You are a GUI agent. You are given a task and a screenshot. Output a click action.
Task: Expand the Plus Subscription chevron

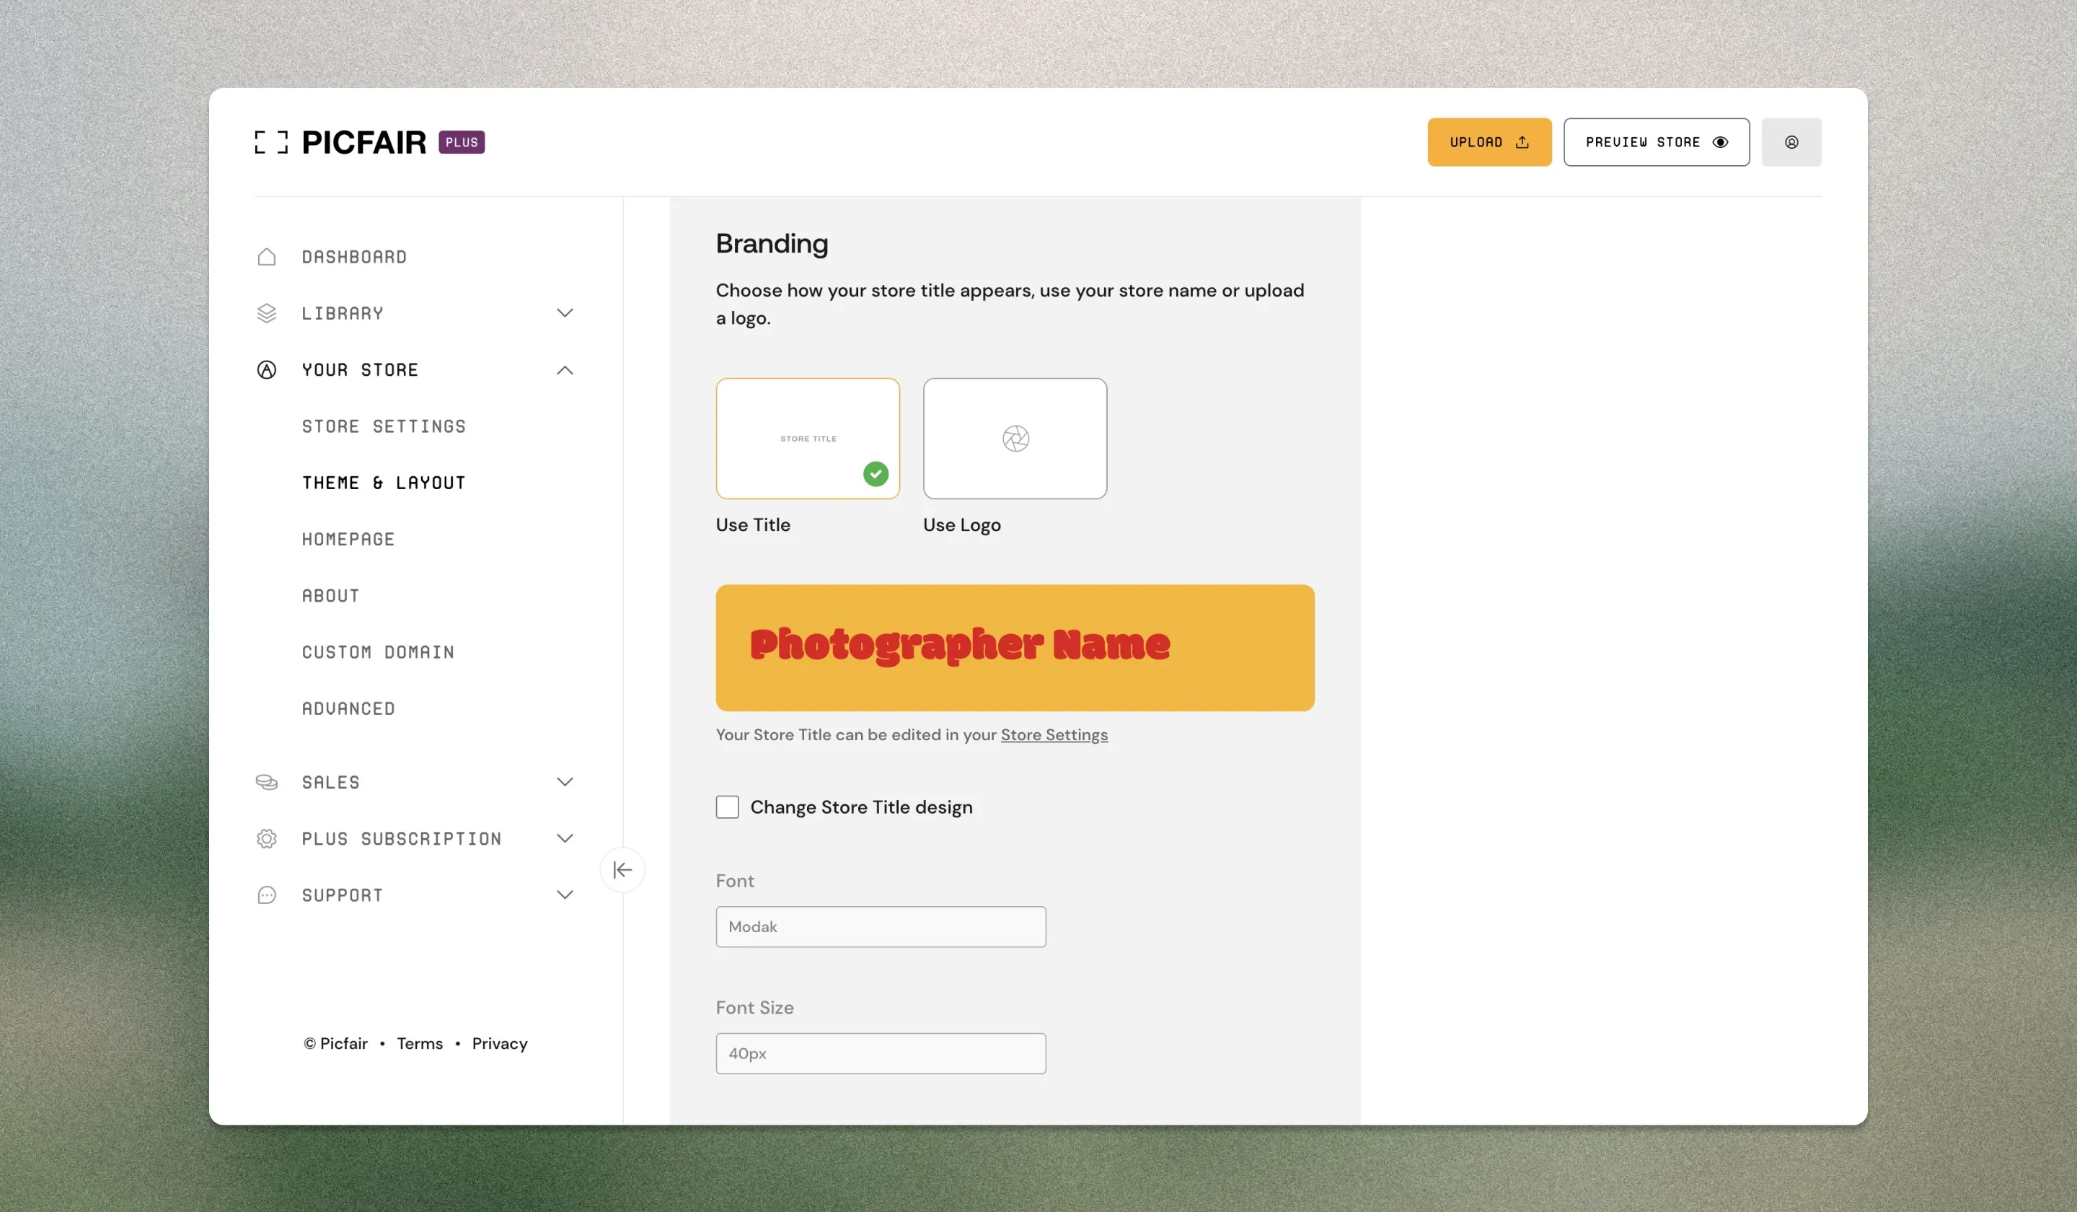pyautogui.click(x=565, y=838)
